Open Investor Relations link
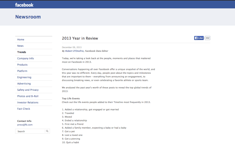235x145 pixels. click(28, 103)
